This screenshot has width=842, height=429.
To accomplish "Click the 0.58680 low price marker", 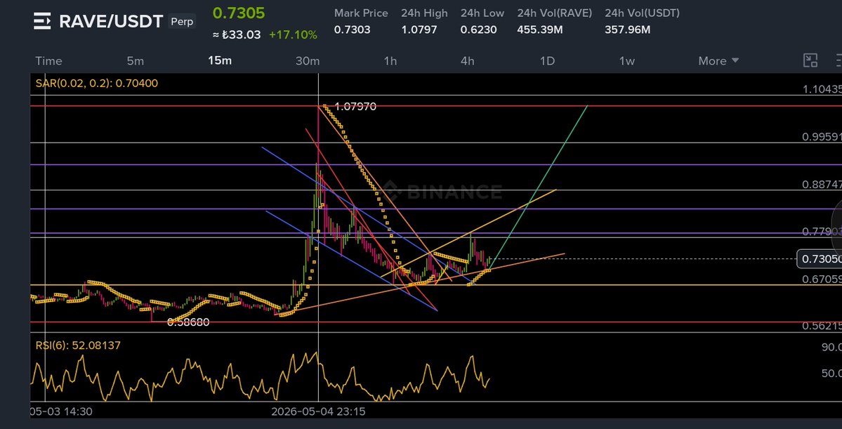I will tap(188, 322).
